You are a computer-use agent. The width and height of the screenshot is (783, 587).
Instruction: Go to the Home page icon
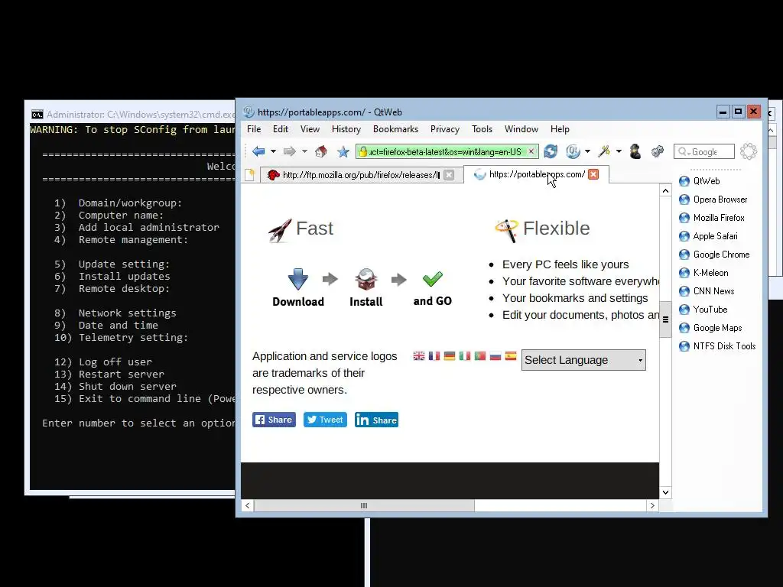tap(320, 151)
